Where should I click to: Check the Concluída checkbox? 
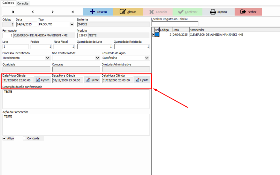[24, 138]
